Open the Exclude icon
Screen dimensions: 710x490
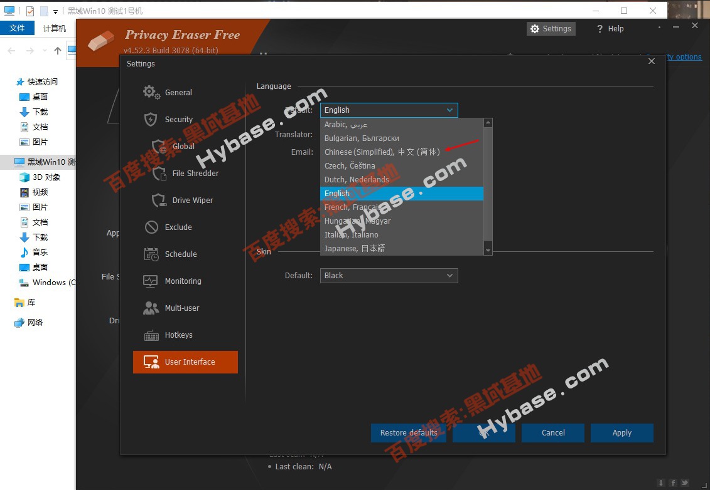[x=151, y=227]
